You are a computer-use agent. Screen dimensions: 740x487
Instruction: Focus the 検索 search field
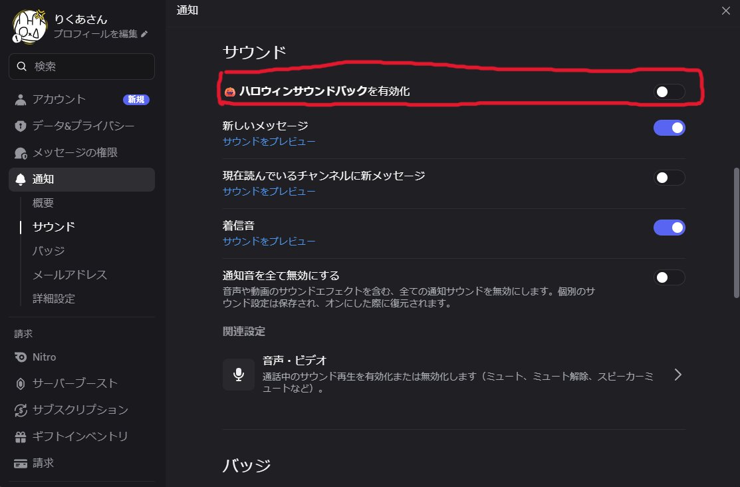coord(82,66)
